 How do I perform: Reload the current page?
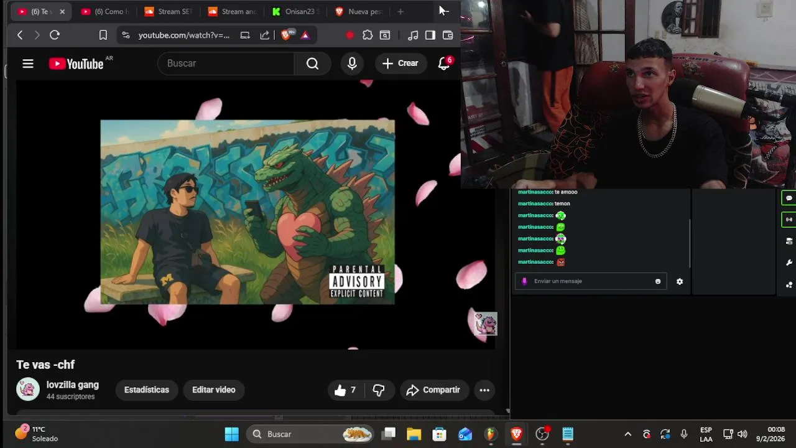tap(55, 35)
